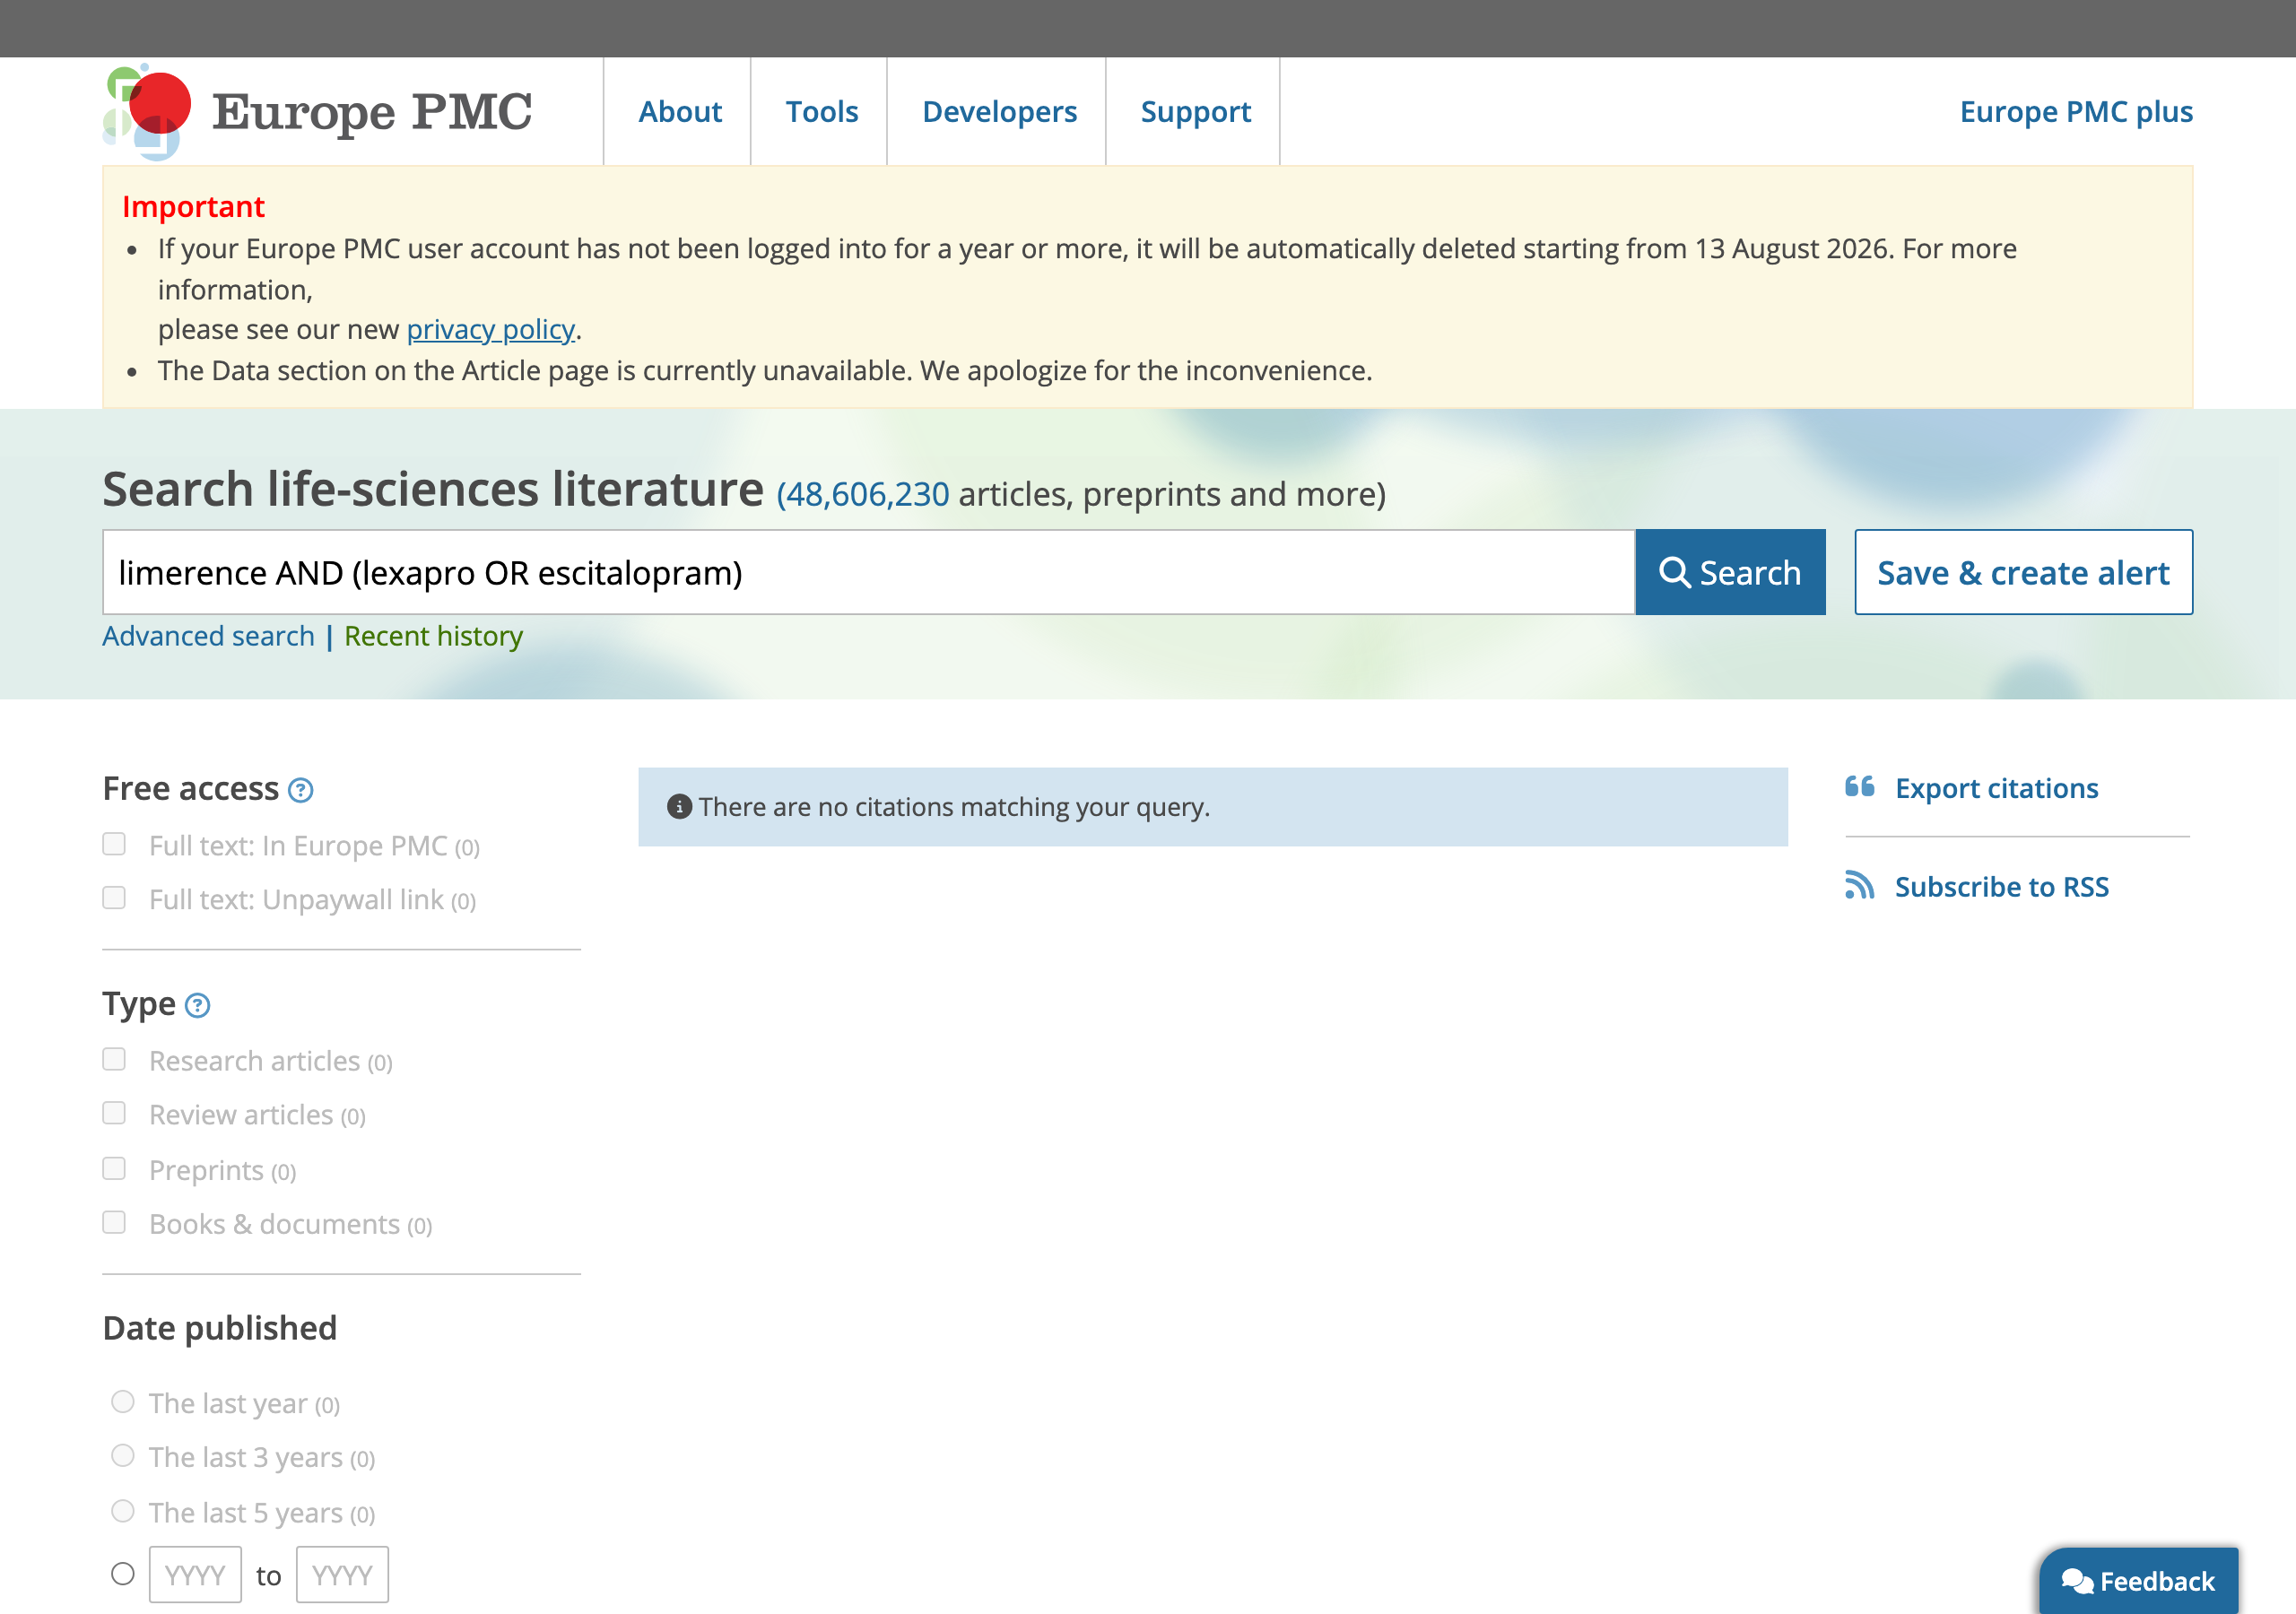Check Full text: Unpaywall link
The height and width of the screenshot is (1614, 2296).
point(114,898)
